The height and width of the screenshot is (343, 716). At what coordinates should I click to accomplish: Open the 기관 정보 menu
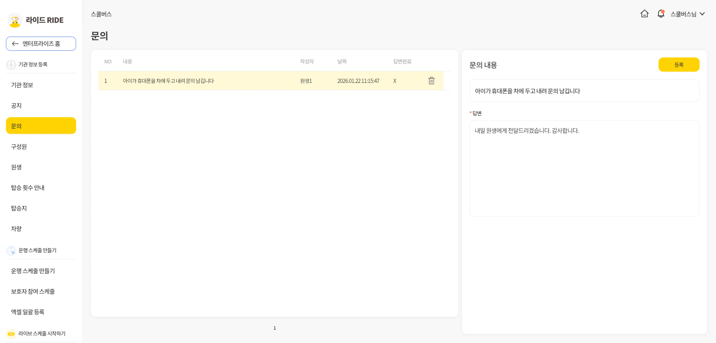[22, 85]
